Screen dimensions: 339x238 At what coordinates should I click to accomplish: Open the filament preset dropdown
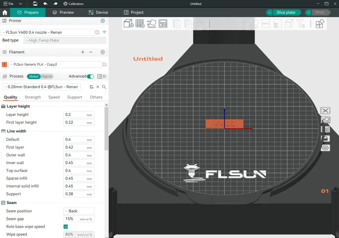coord(55,64)
